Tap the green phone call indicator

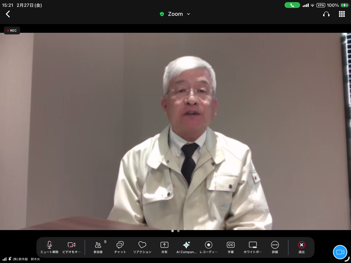pyautogui.click(x=292, y=5)
